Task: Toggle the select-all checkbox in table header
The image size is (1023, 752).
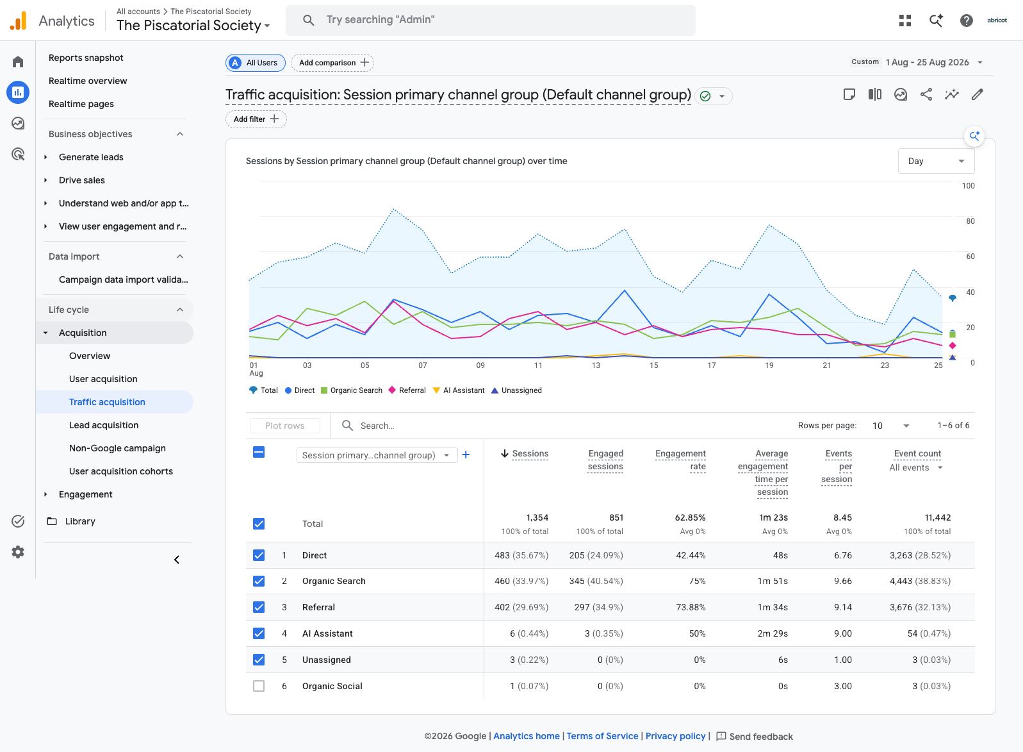Action: 259,452
